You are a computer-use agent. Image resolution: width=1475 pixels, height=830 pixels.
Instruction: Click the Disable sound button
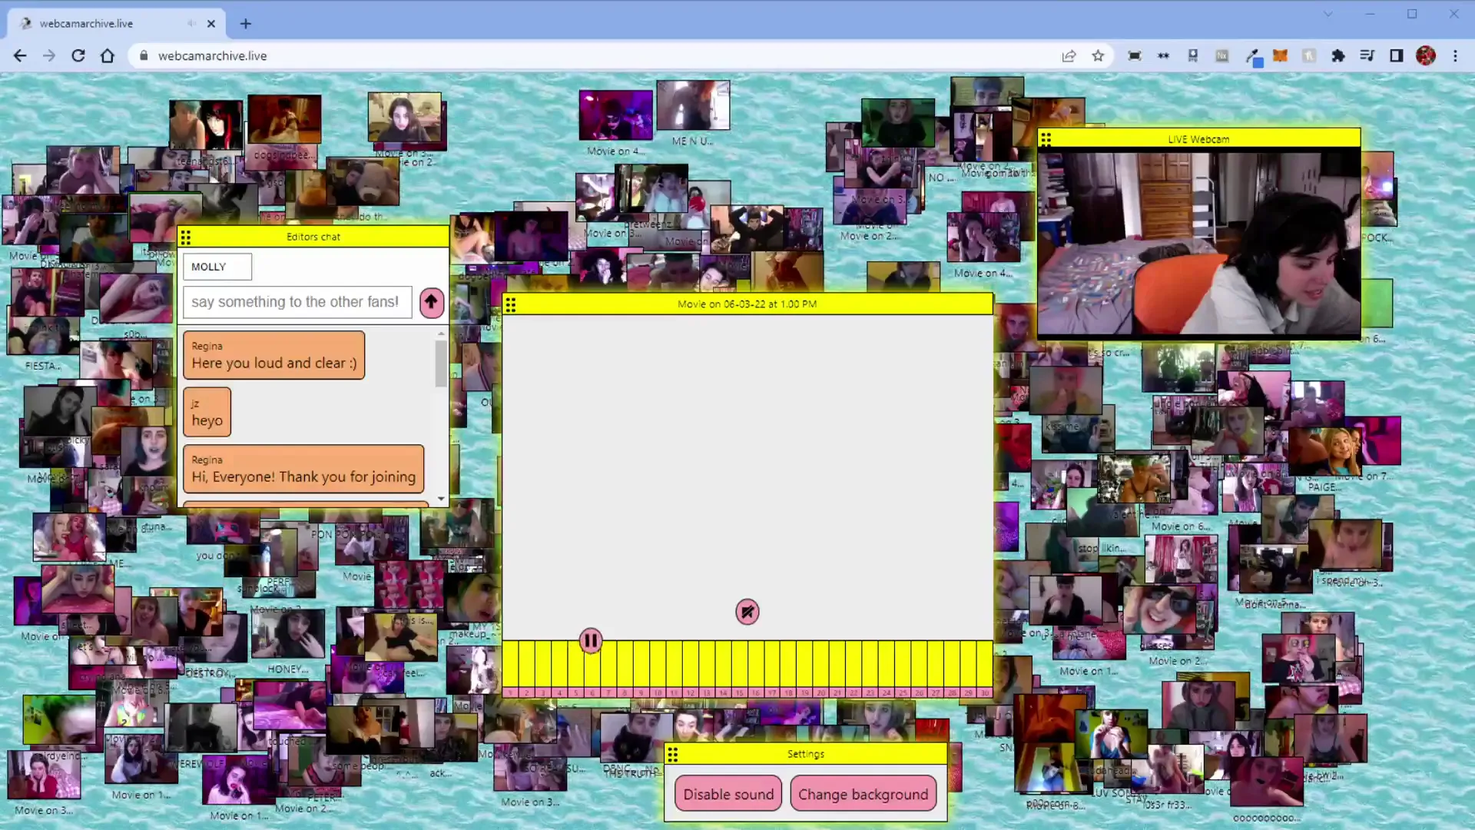point(728,794)
